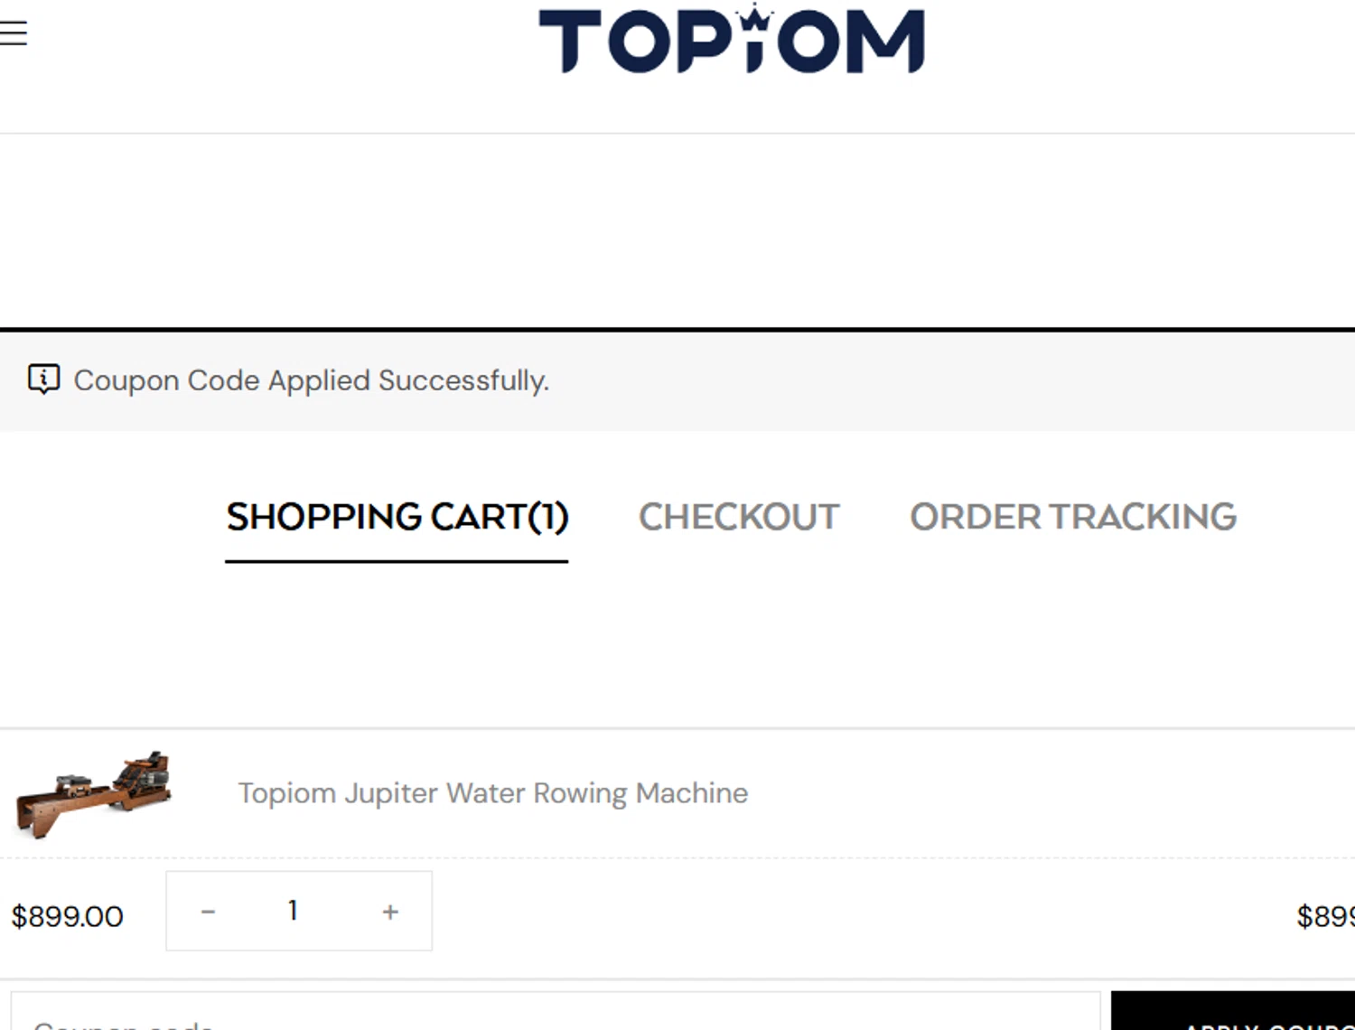Click the quantity number field

click(293, 911)
